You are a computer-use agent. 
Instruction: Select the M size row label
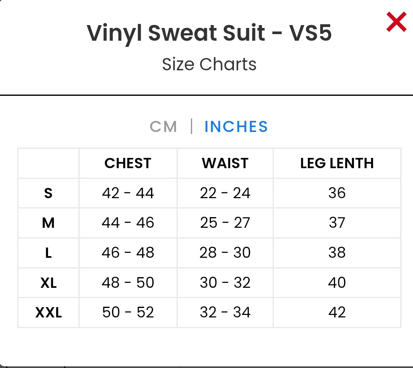48,223
